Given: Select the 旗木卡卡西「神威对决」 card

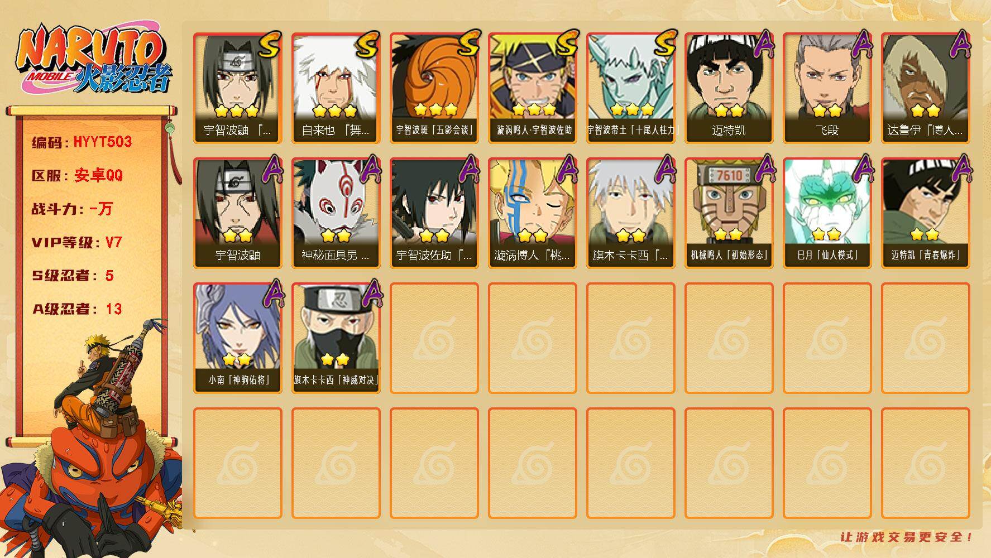Looking at the screenshot, I should coord(336,338).
